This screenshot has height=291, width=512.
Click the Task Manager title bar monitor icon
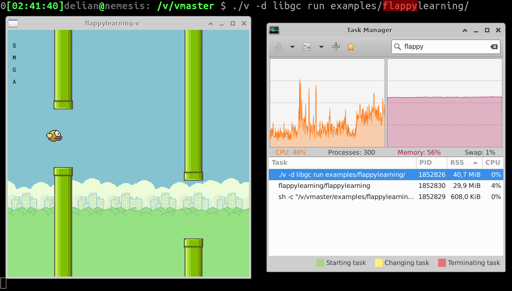click(274, 30)
